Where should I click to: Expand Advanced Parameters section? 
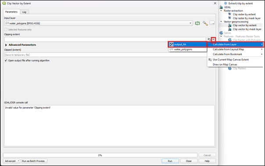[x=6, y=45]
